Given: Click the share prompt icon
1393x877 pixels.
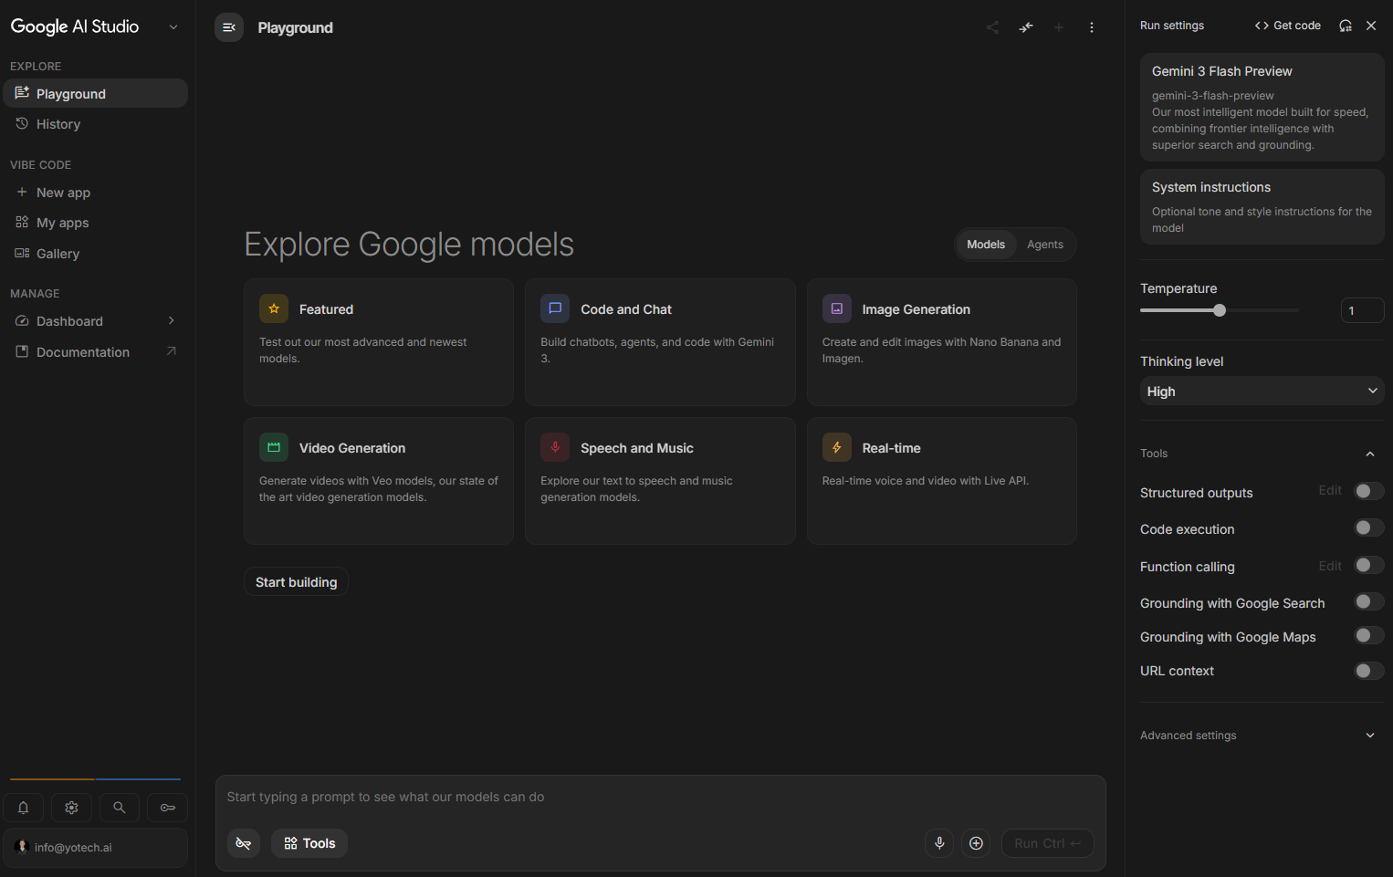Looking at the screenshot, I should [993, 27].
